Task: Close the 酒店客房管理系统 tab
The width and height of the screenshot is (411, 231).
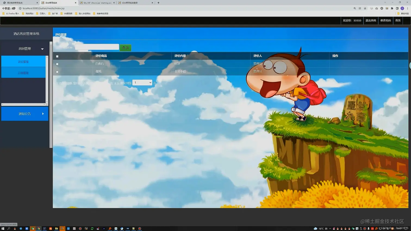Action: [x=37, y=3]
